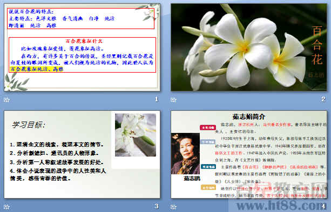
Task: Click the orange vertical 百合花 title
Action: 317,45
